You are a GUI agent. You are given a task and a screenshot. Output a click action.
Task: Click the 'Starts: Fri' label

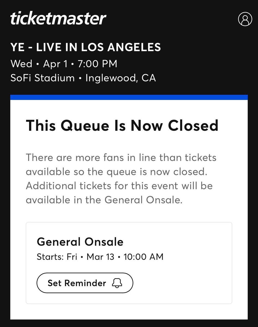(57, 257)
